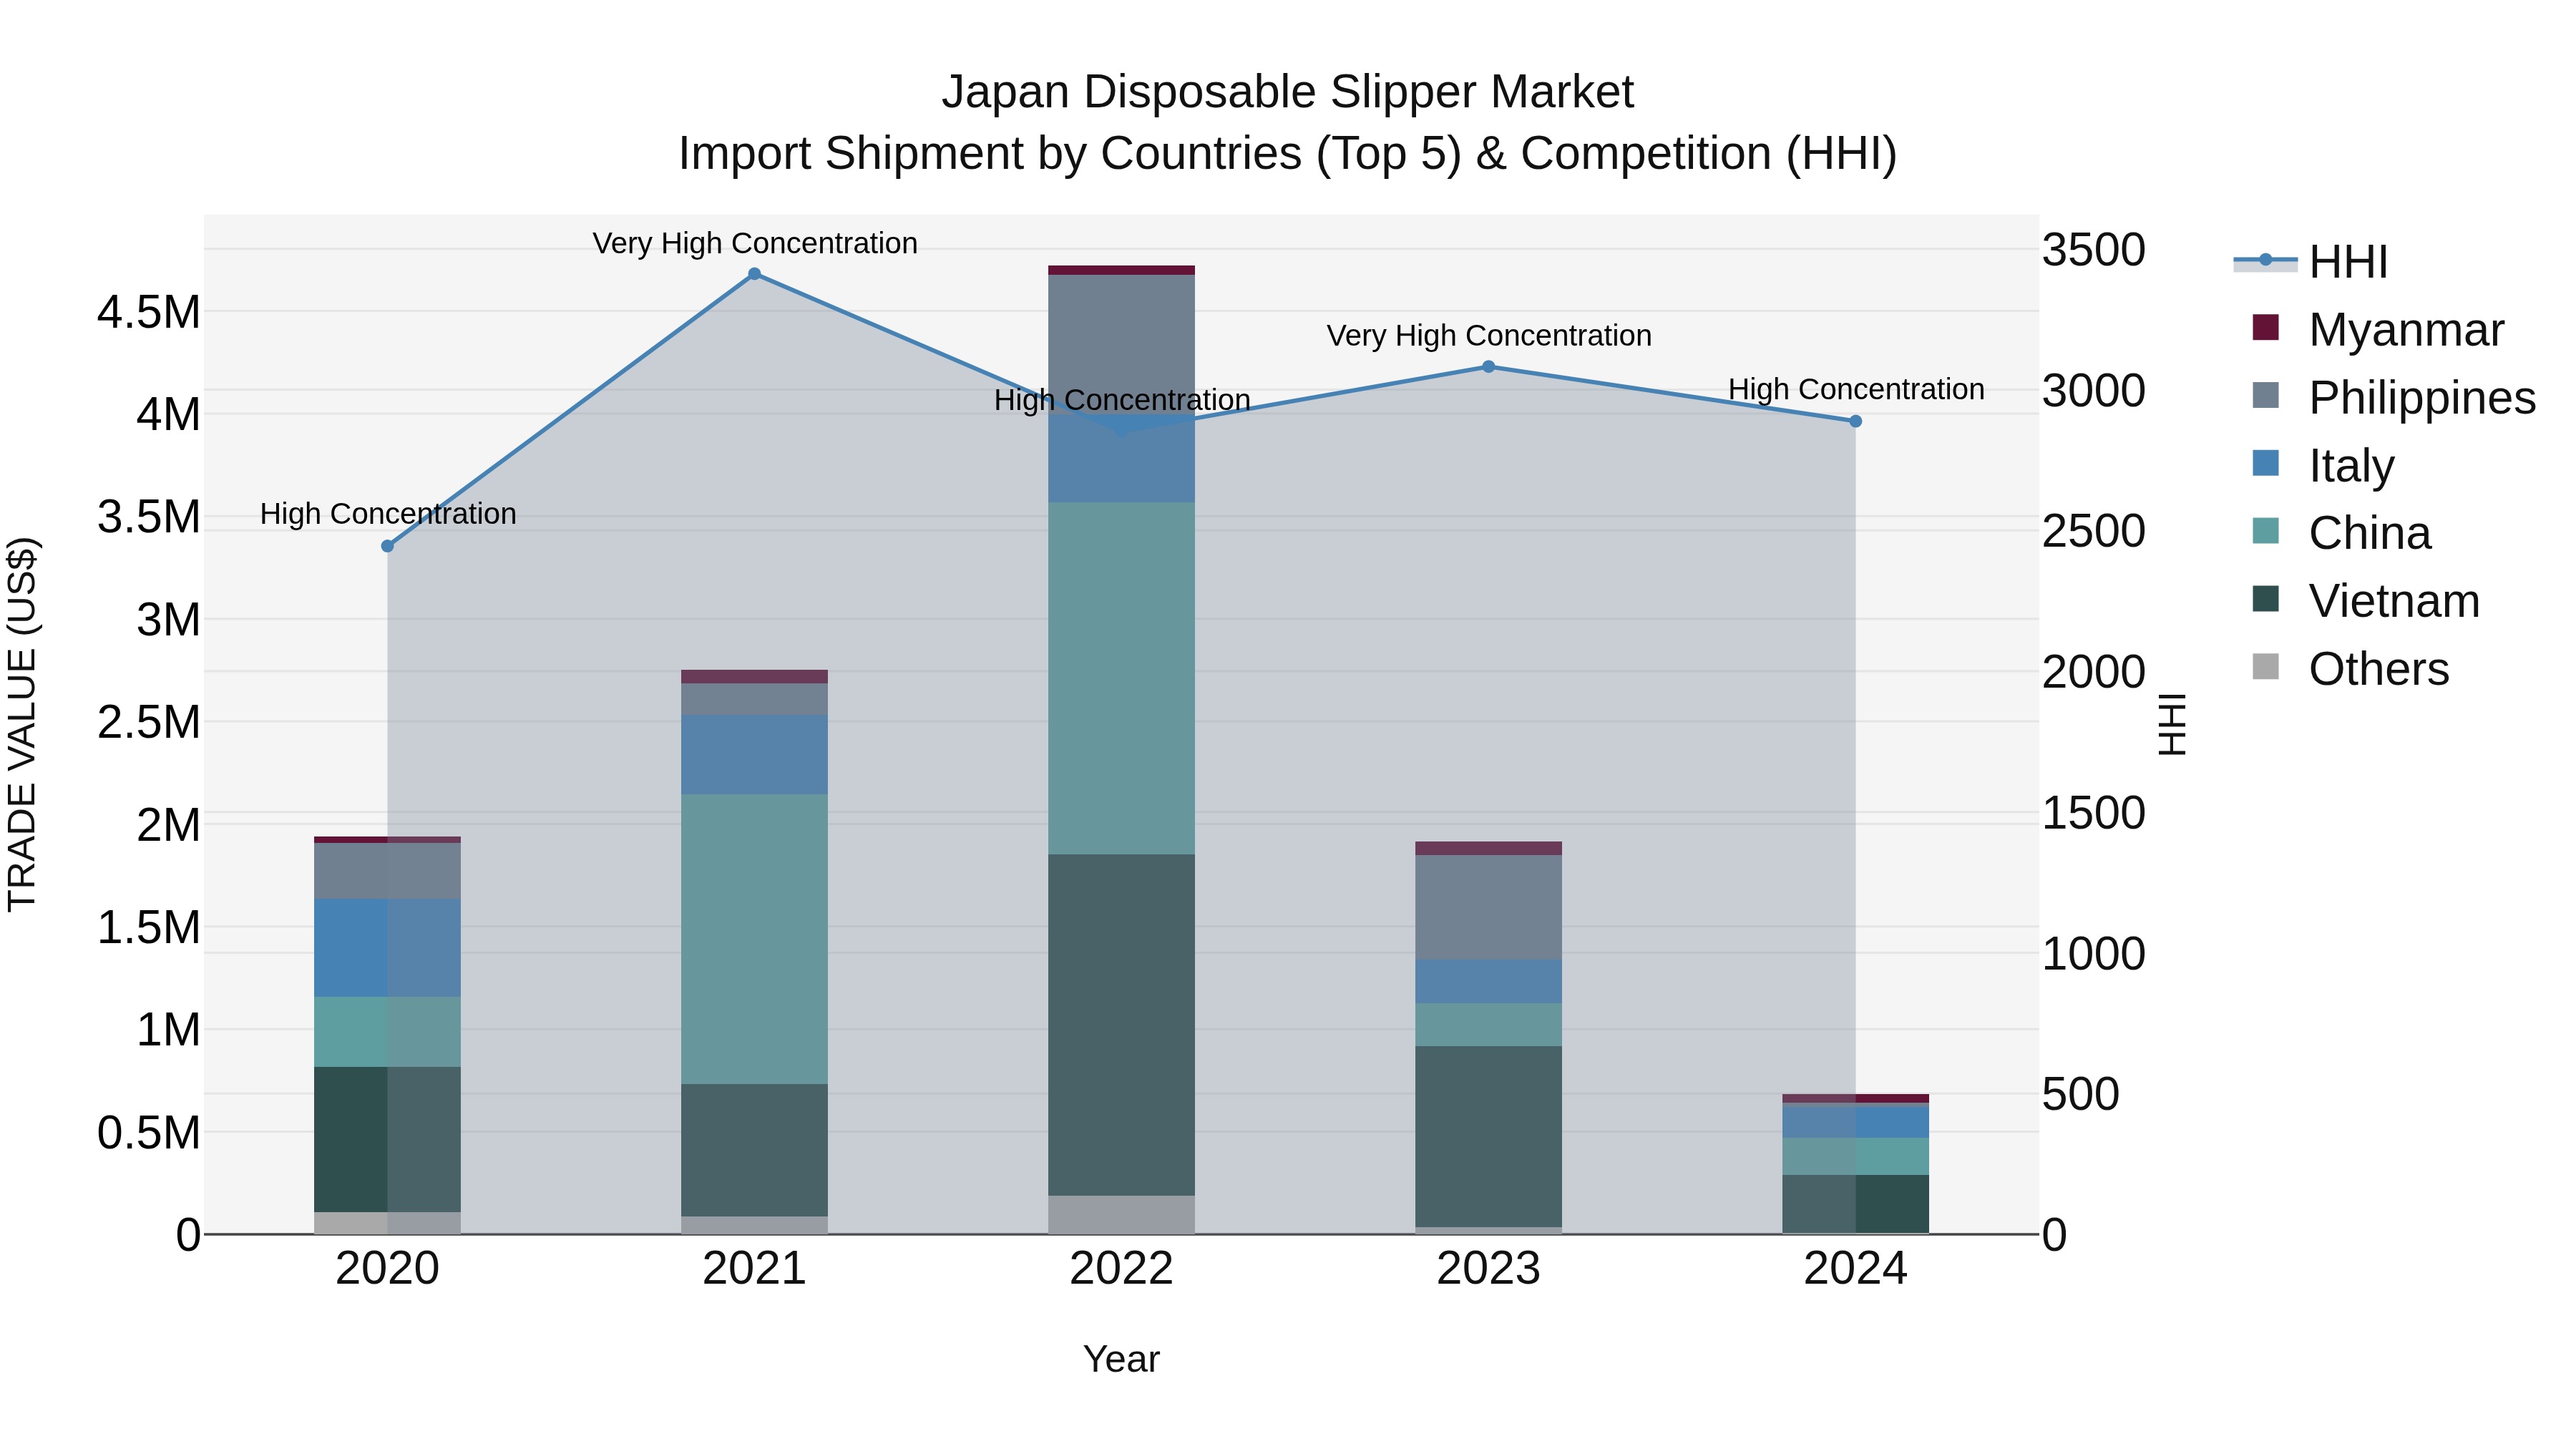Click the 'Very High Concentration' label above 2021
This screenshot has height=1449, width=2576.
coord(755,243)
